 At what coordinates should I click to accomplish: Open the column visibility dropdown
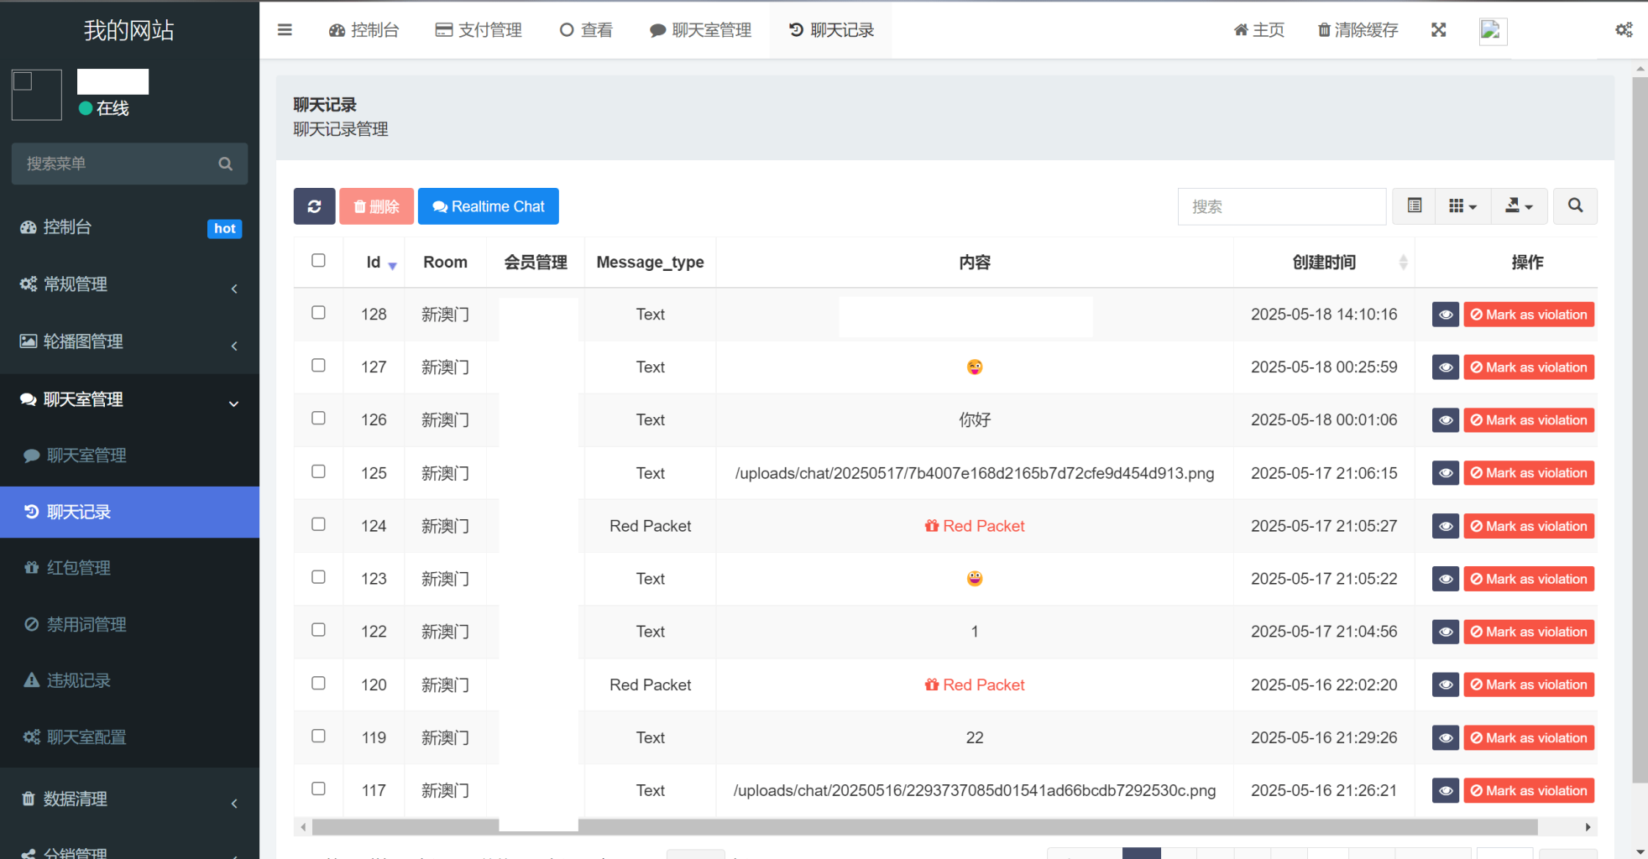pyautogui.click(x=1462, y=206)
